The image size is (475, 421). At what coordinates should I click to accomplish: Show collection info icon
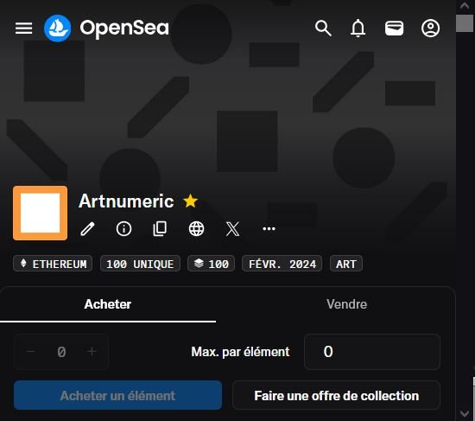tap(123, 229)
